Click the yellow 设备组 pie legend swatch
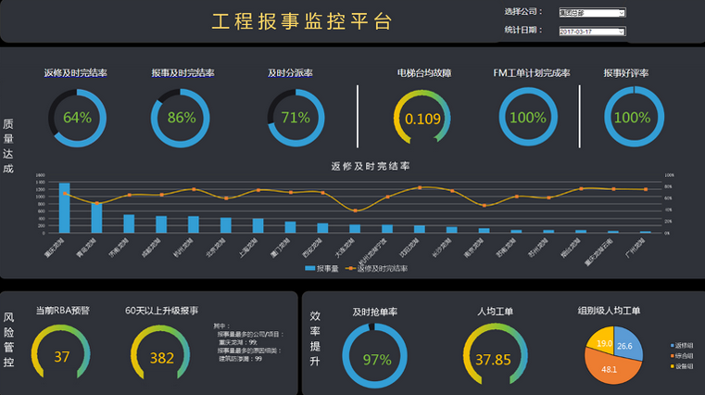Image resolution: width=705 pixels, height=395 pixels. pyautogui.click(x=673, y=366)
